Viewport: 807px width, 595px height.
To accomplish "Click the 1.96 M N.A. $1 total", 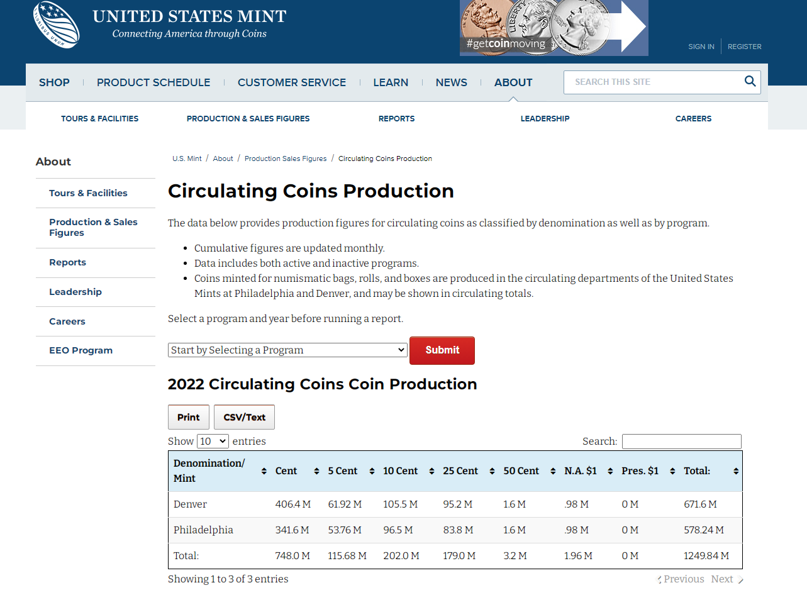I will [578, 556].
